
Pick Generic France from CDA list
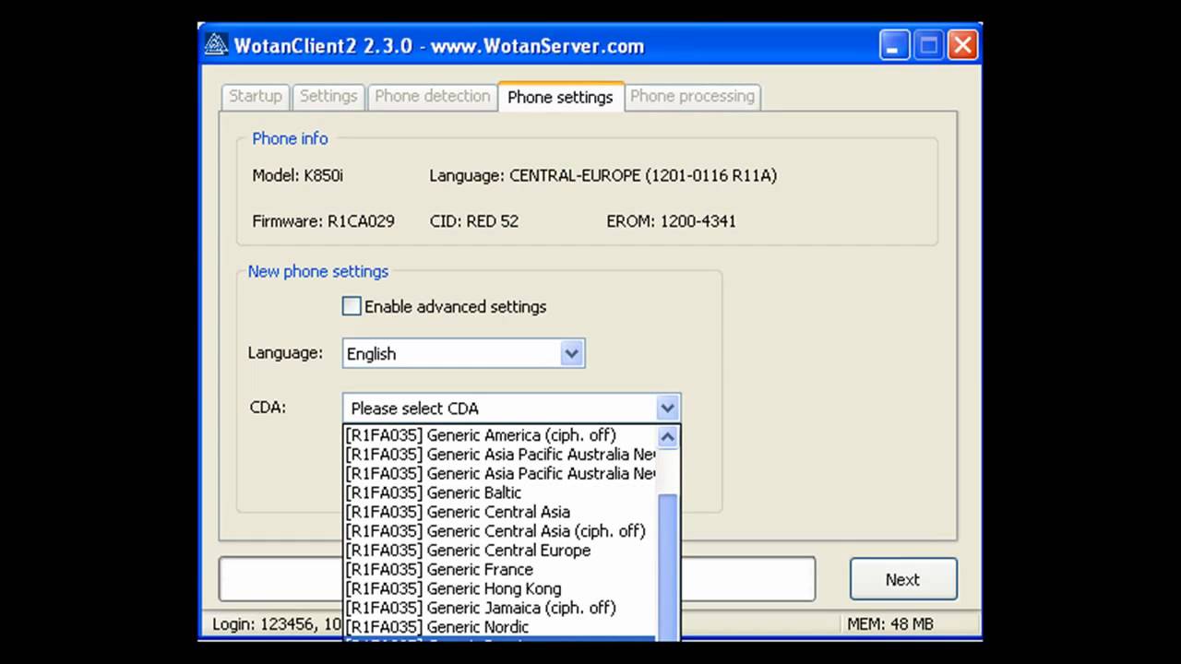click(x=499, y=569)
